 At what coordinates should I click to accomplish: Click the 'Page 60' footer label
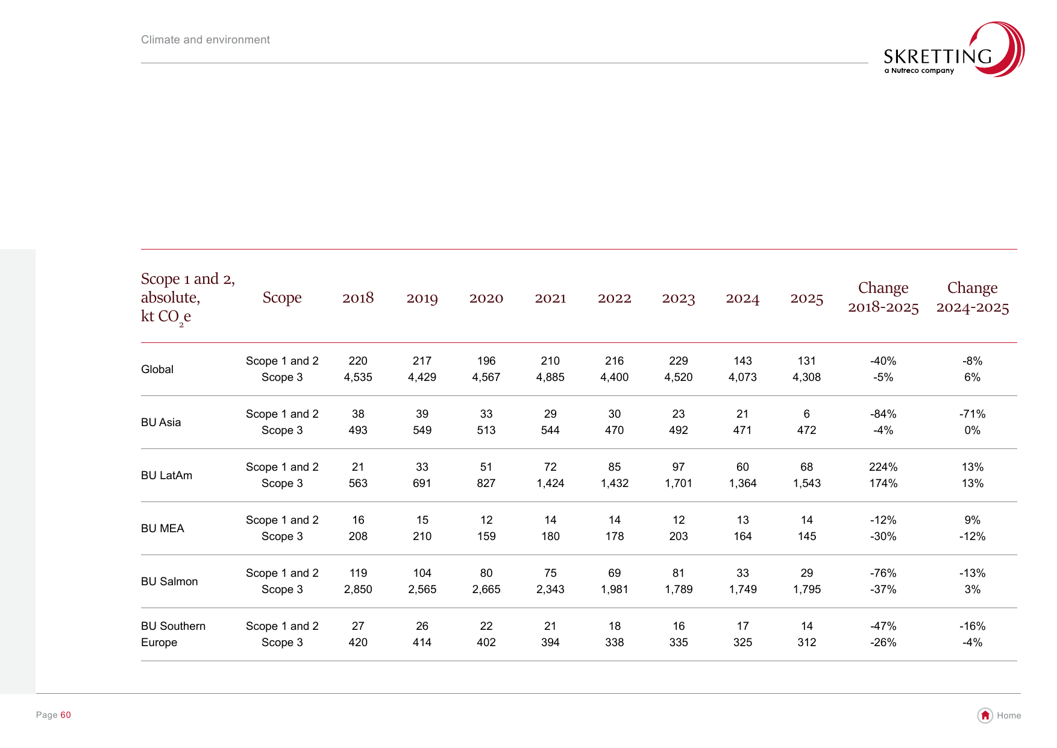[x=54, y=715]
